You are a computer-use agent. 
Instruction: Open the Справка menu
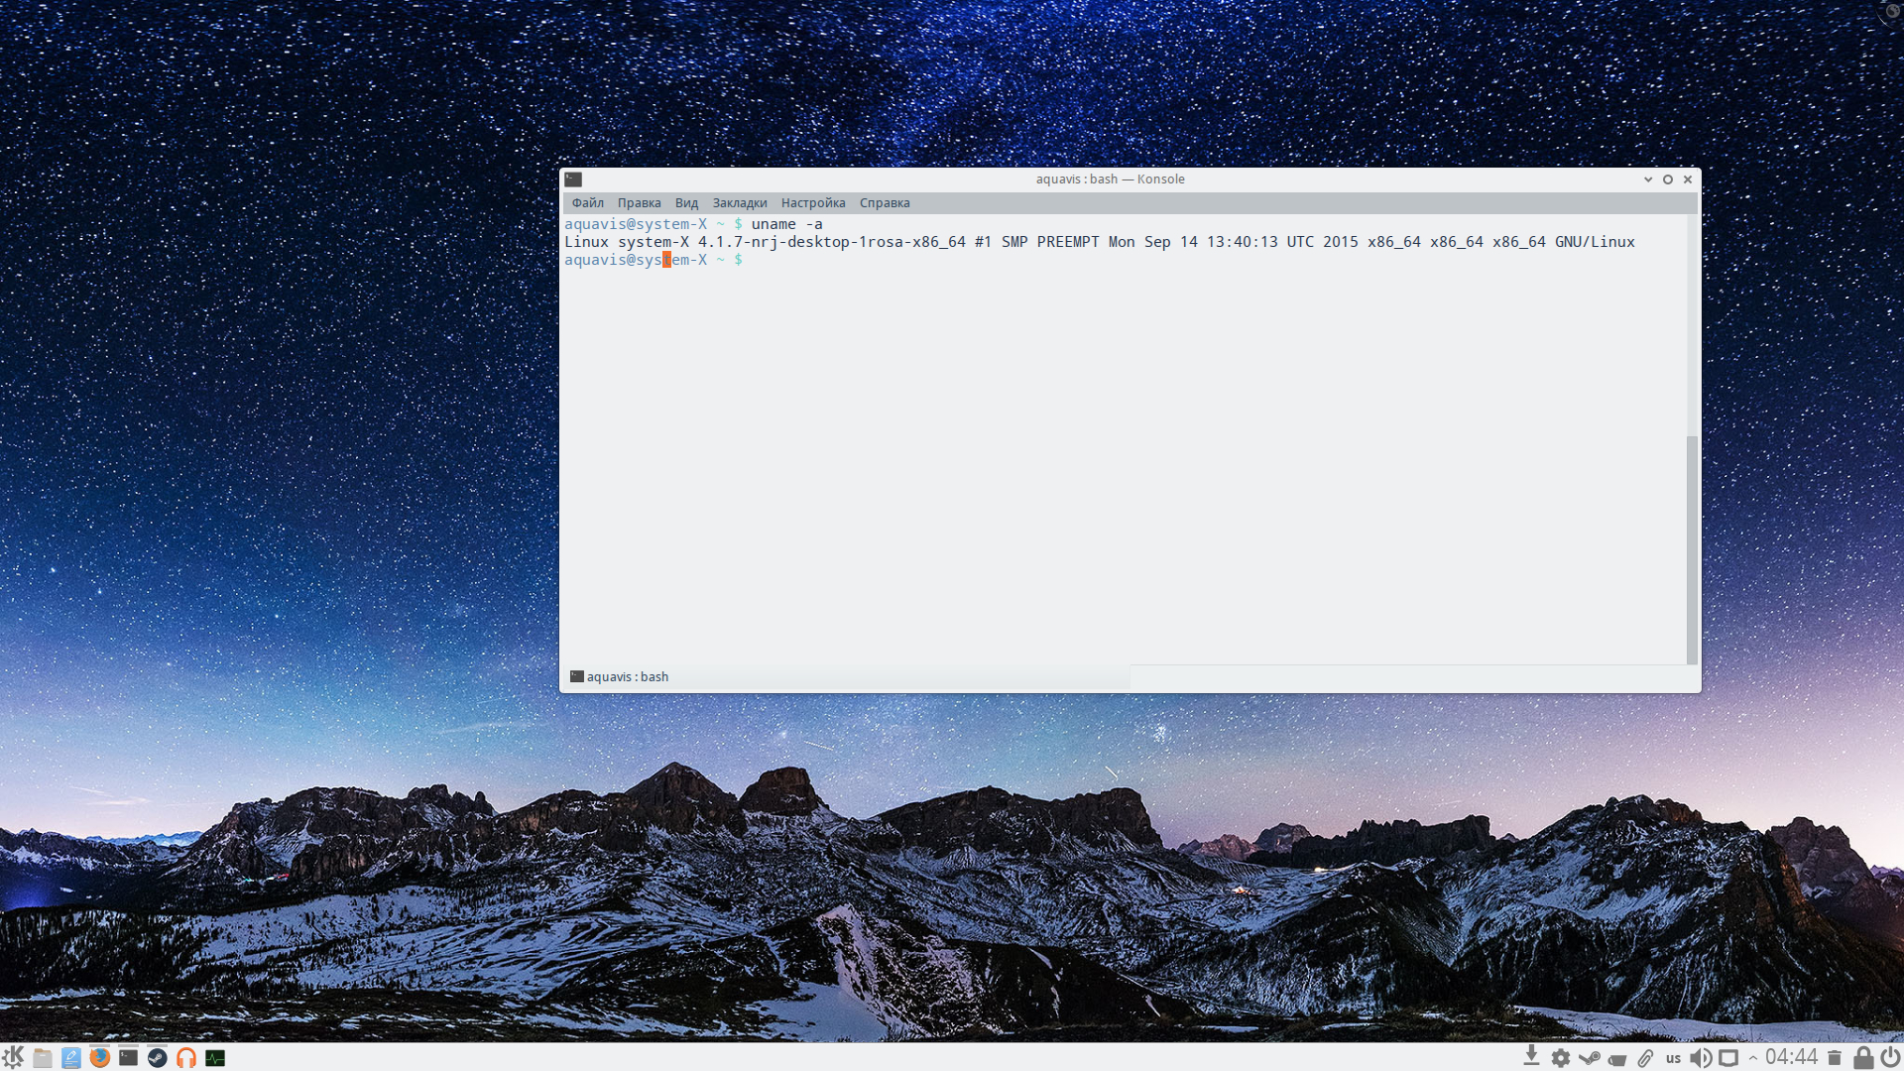click(x=884, y=202)
